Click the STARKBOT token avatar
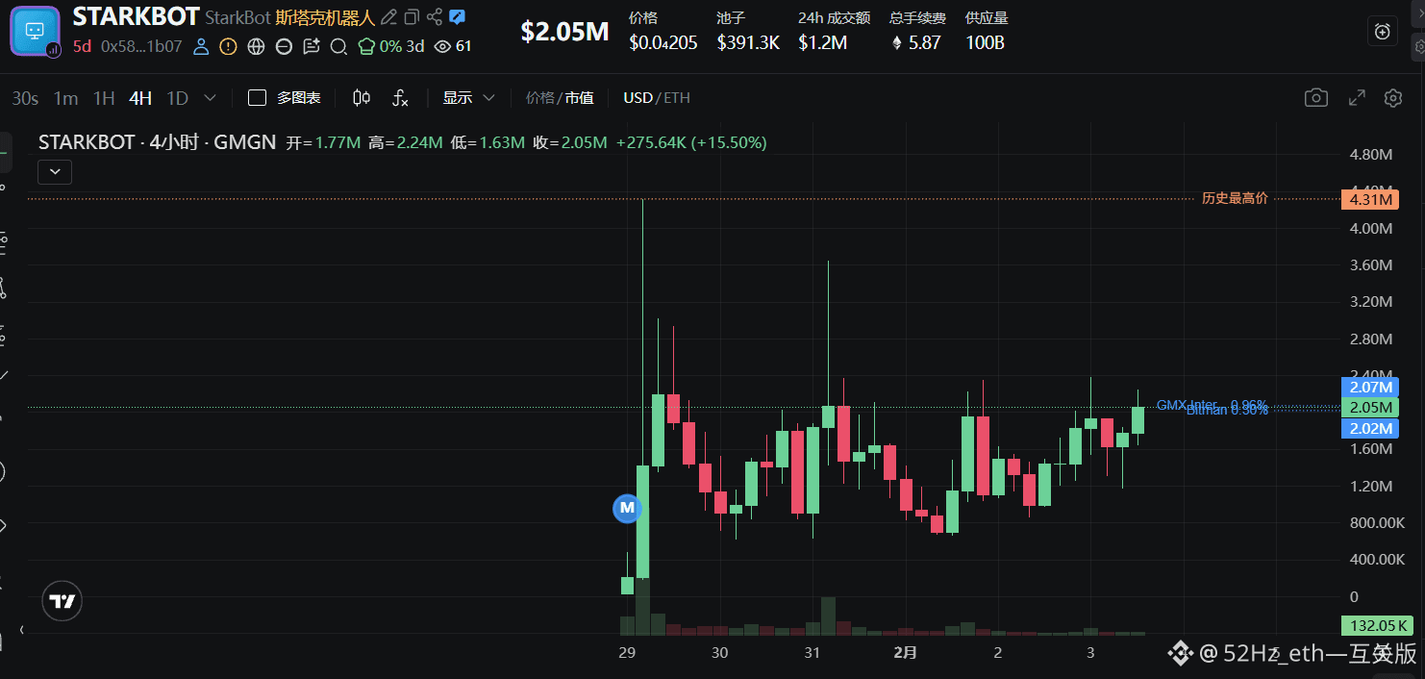The height and width of the screenshot is (679, 1425). click(x=35, y=31)
